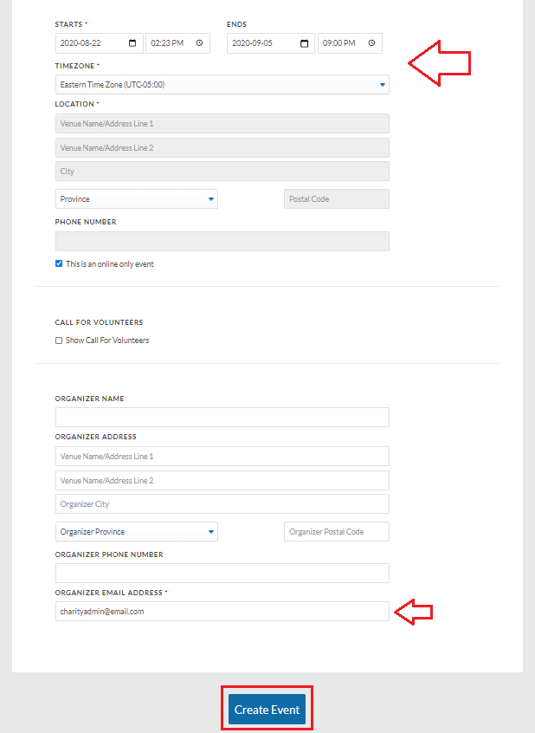
Task: Click the start date 2020-08-22 field
Action: pos(99,43)
